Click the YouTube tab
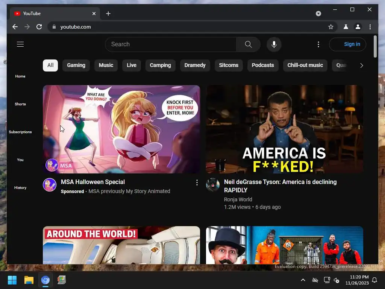This screenshot has height=289, width=385. click(55, 14)
